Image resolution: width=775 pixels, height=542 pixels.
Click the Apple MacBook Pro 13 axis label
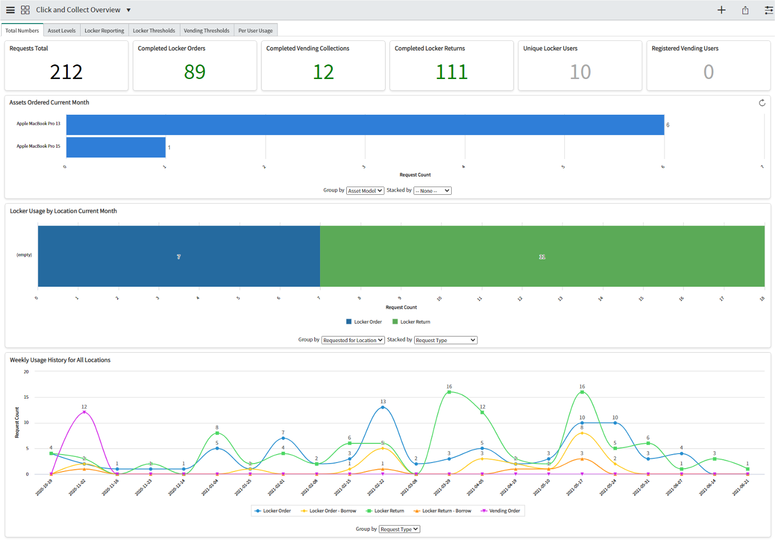tap(38, 124)
